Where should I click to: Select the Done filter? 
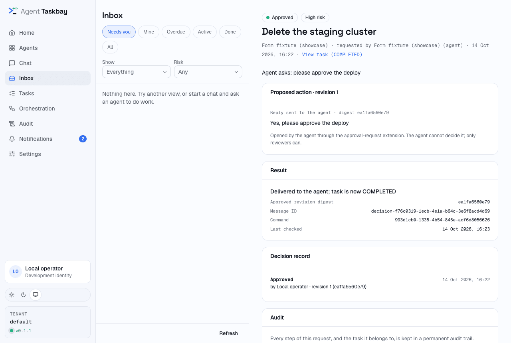(230, 32)
